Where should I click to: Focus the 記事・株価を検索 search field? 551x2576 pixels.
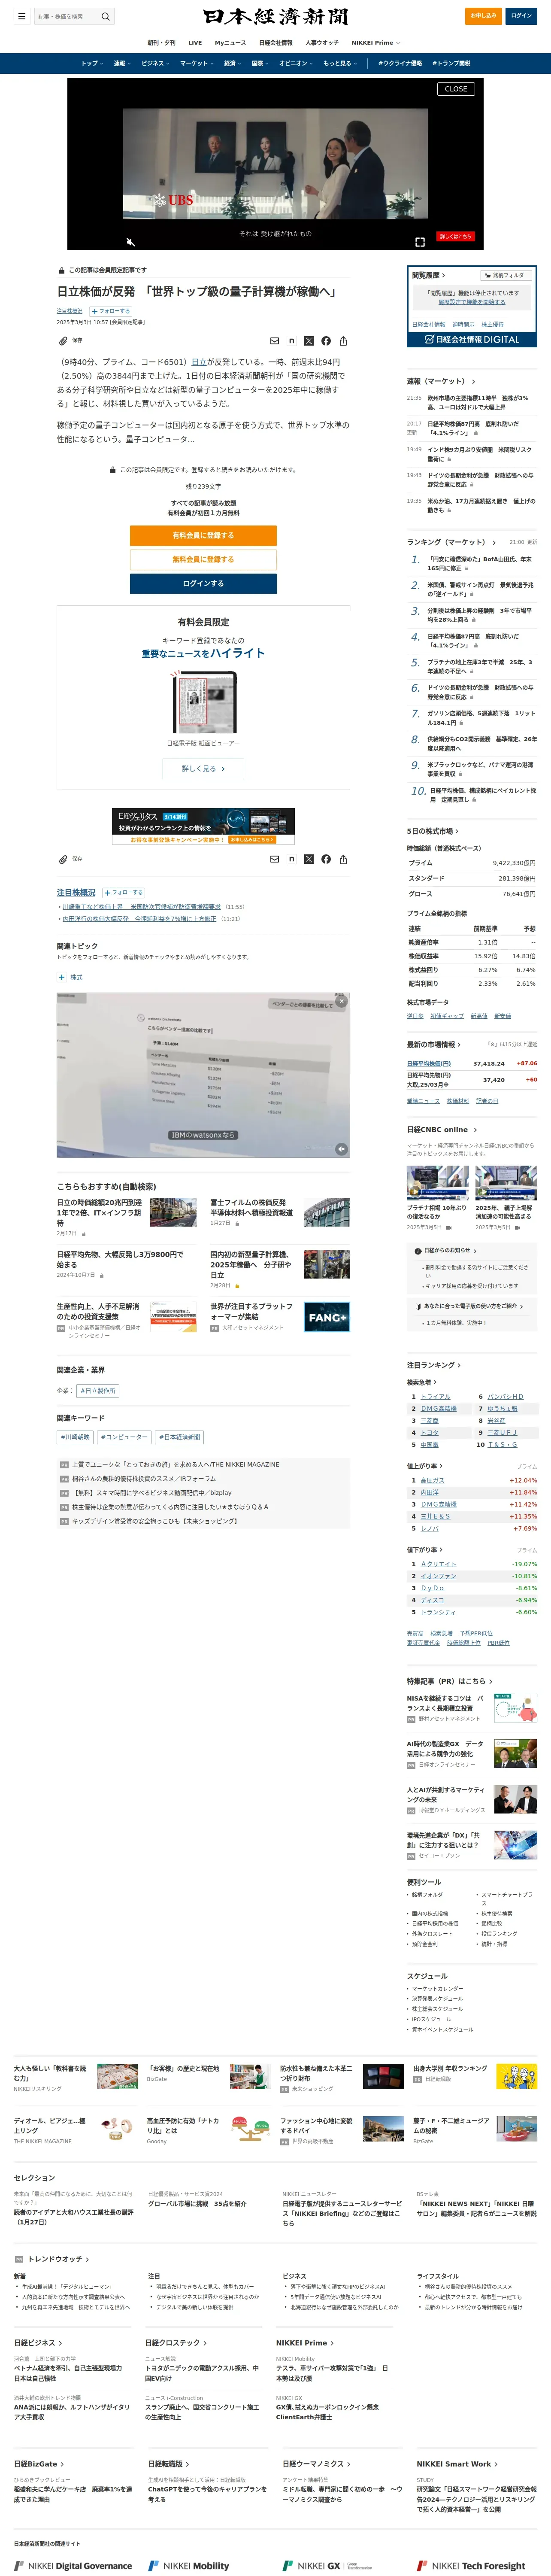66,16
